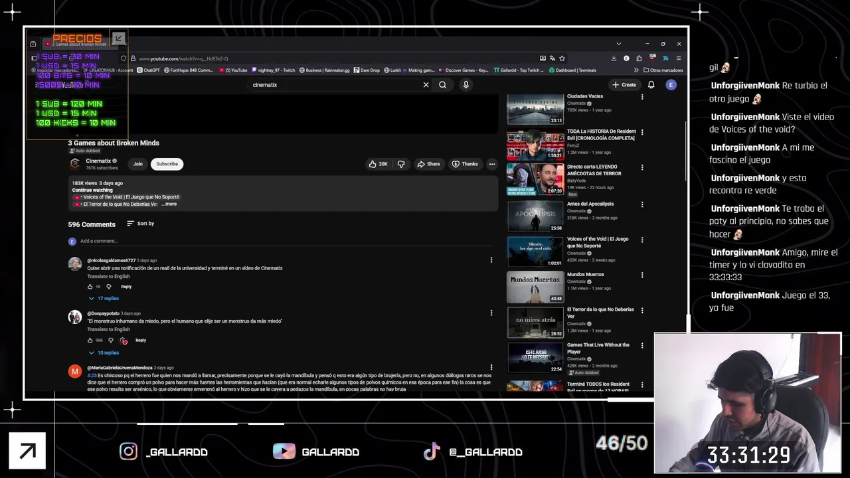
Task: Click the browser address bar URL
Action: 183,58
